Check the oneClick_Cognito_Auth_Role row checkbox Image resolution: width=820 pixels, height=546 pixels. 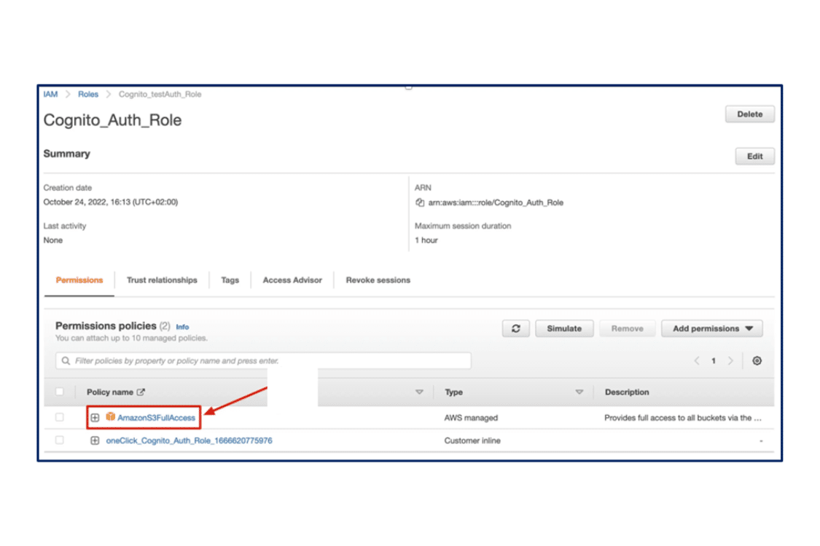(60, 440)
